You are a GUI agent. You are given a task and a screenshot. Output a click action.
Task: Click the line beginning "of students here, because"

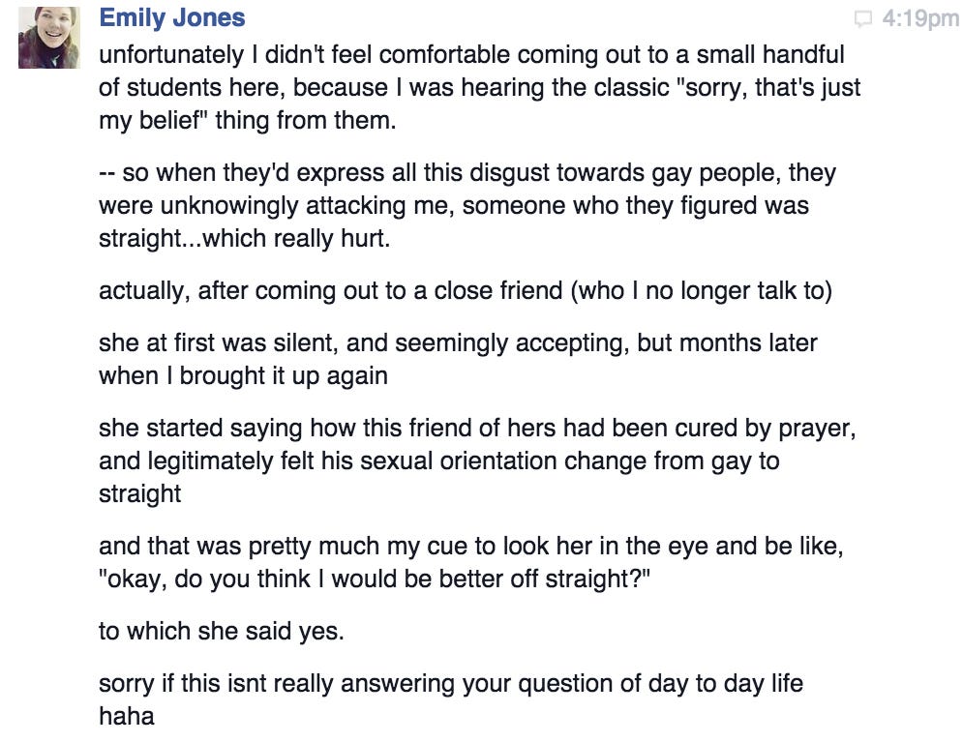pos(480,87)
